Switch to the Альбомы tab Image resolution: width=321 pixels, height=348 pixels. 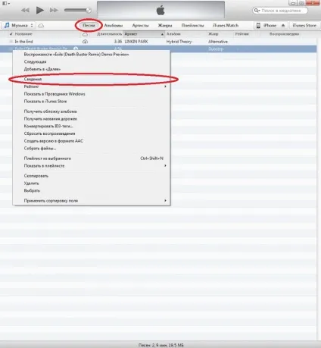pos(114,25)
